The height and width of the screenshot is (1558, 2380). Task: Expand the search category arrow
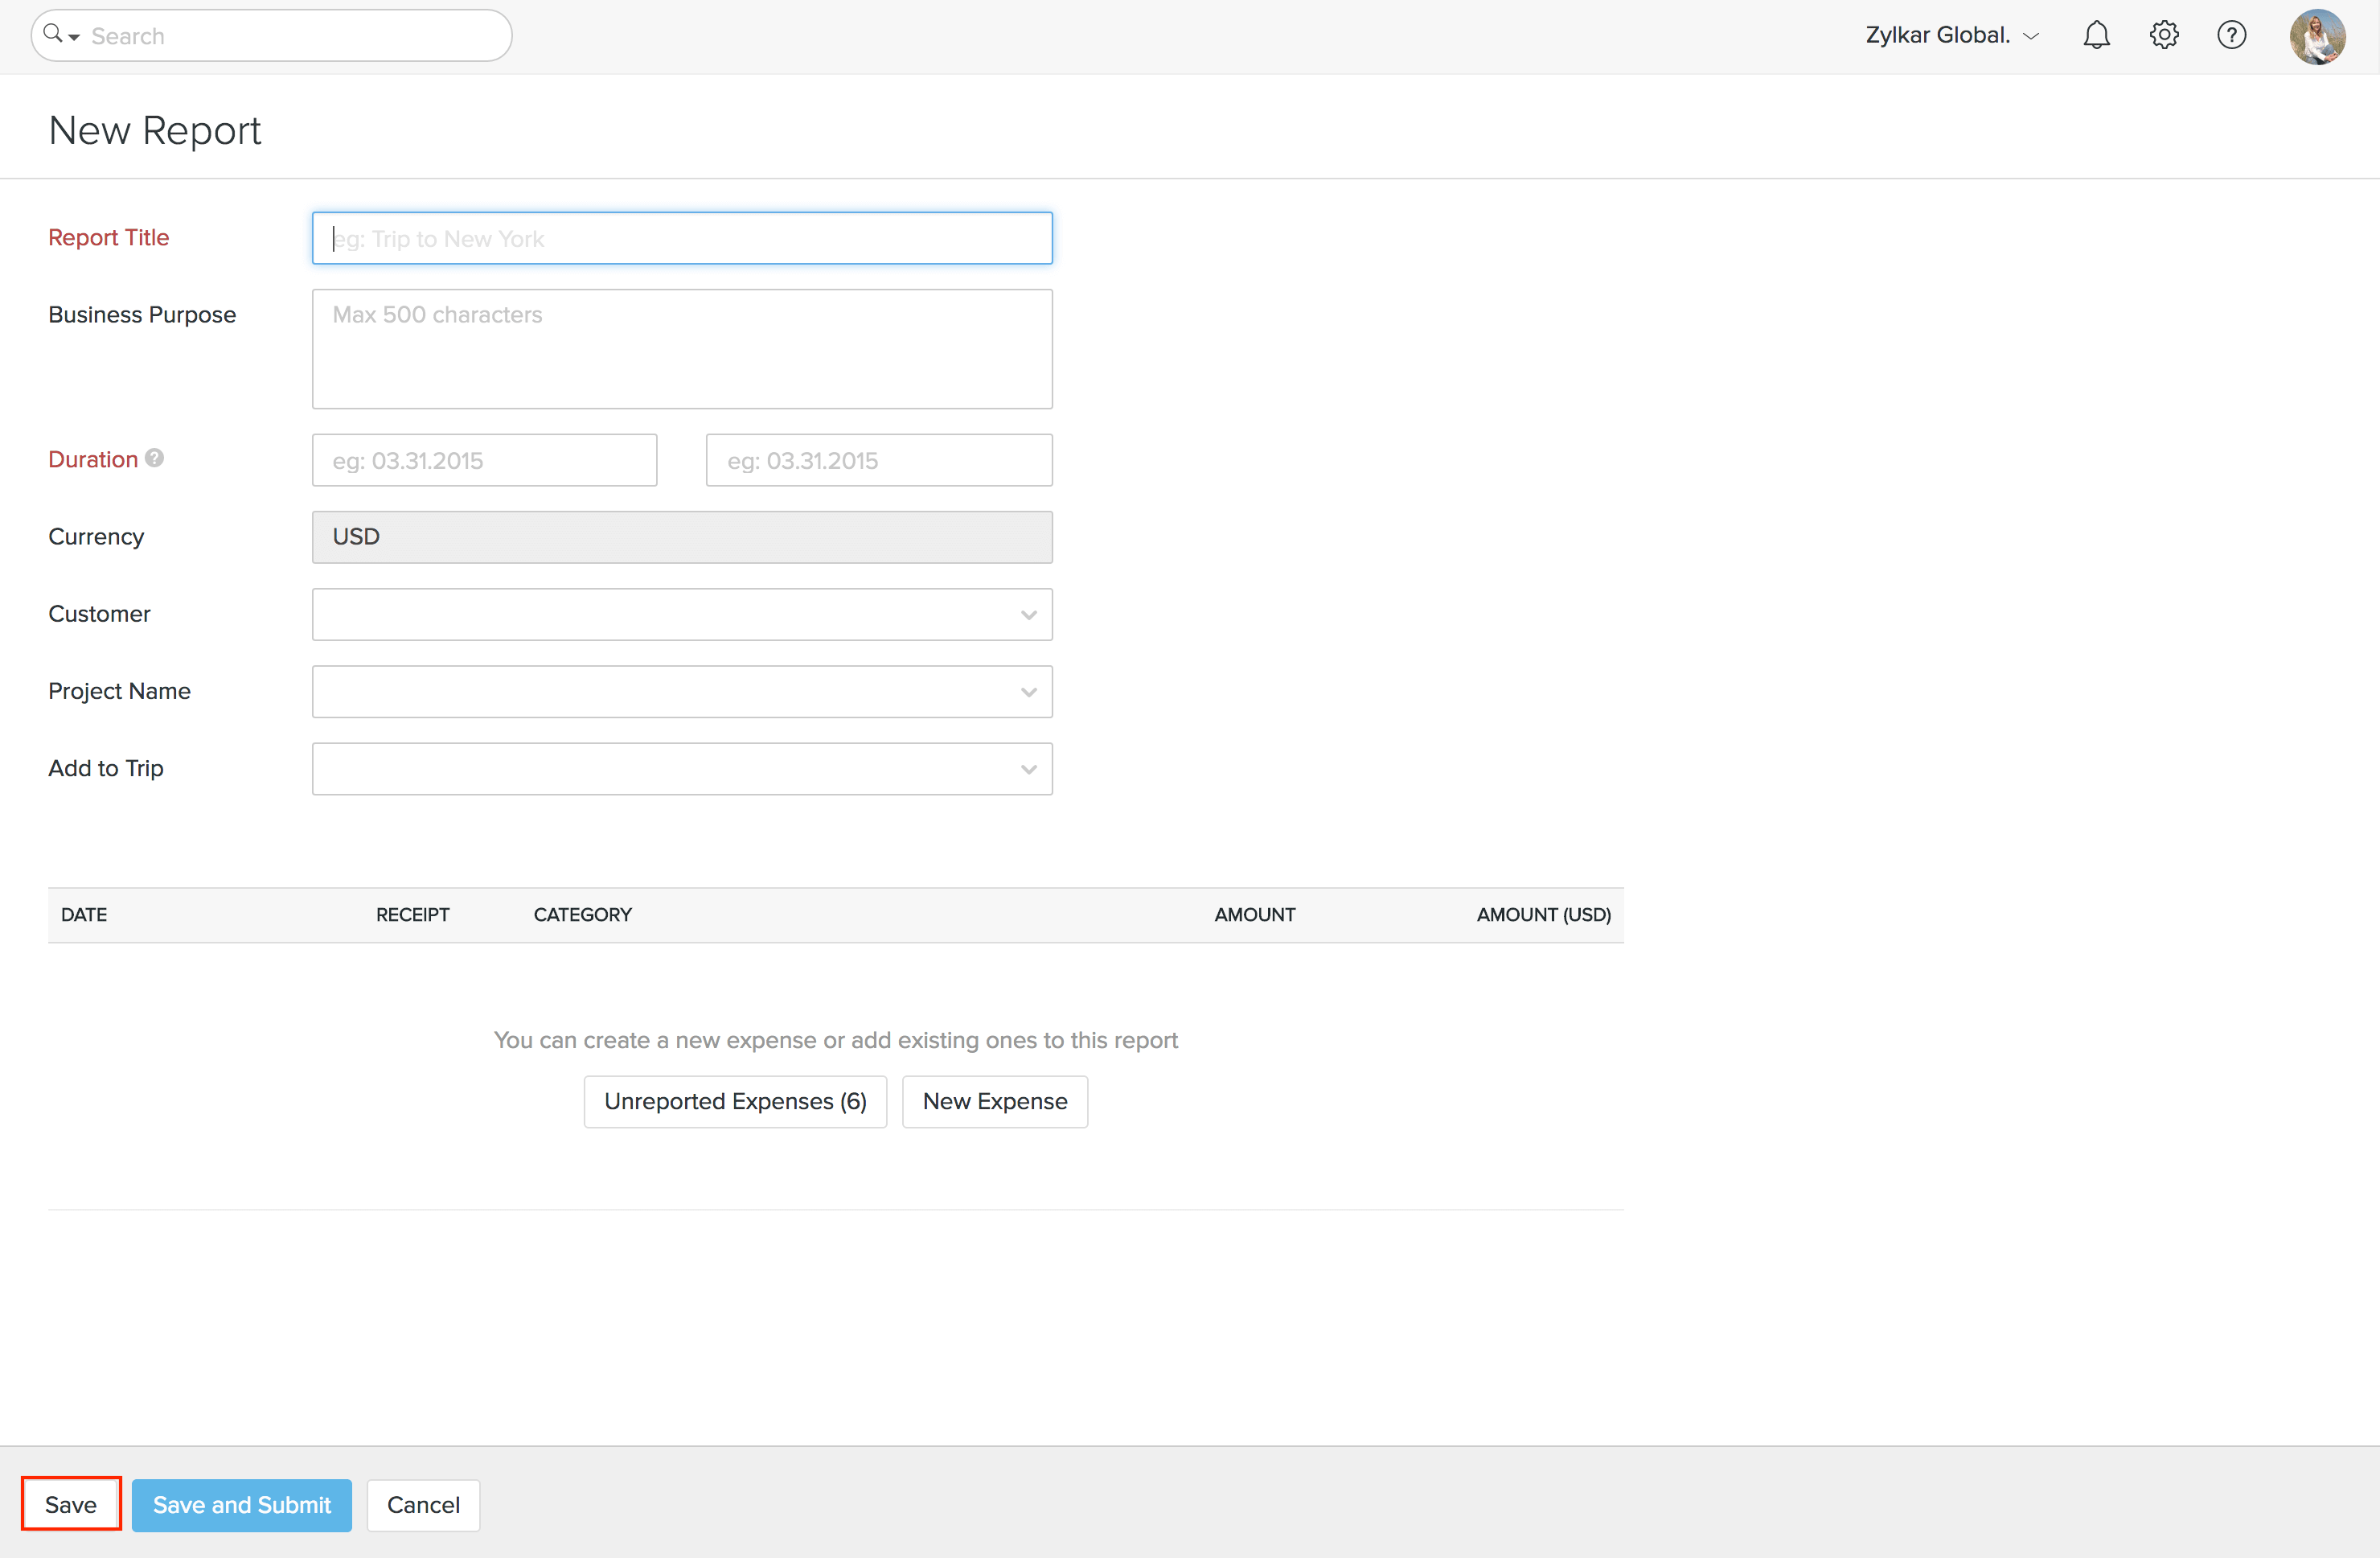[x=72, y=38]
